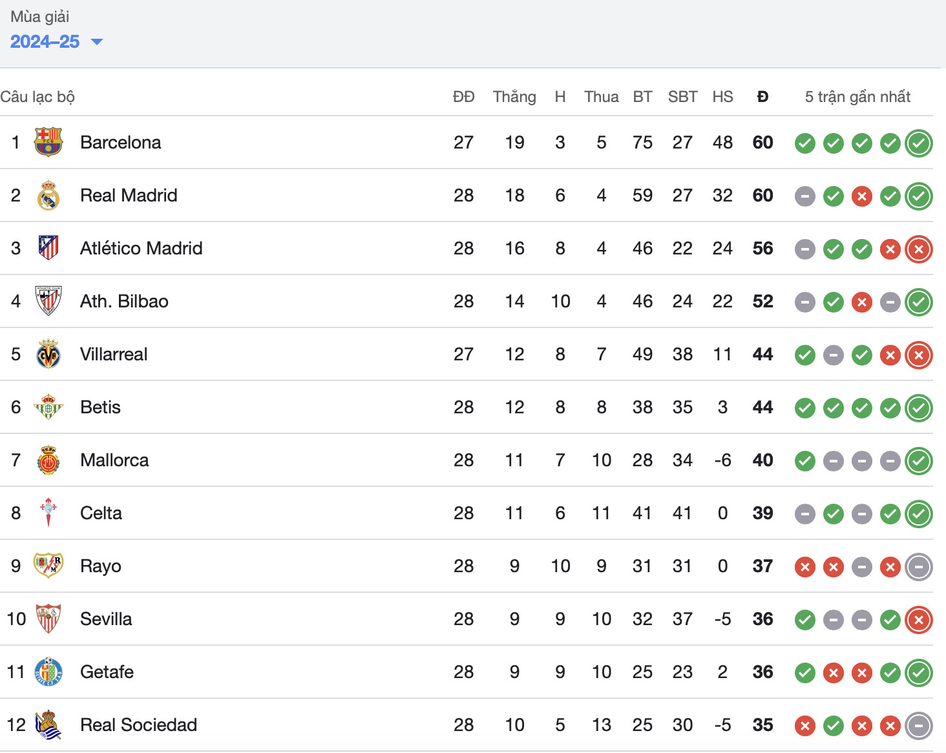Click the Villarreal club crest

[48, 354]
